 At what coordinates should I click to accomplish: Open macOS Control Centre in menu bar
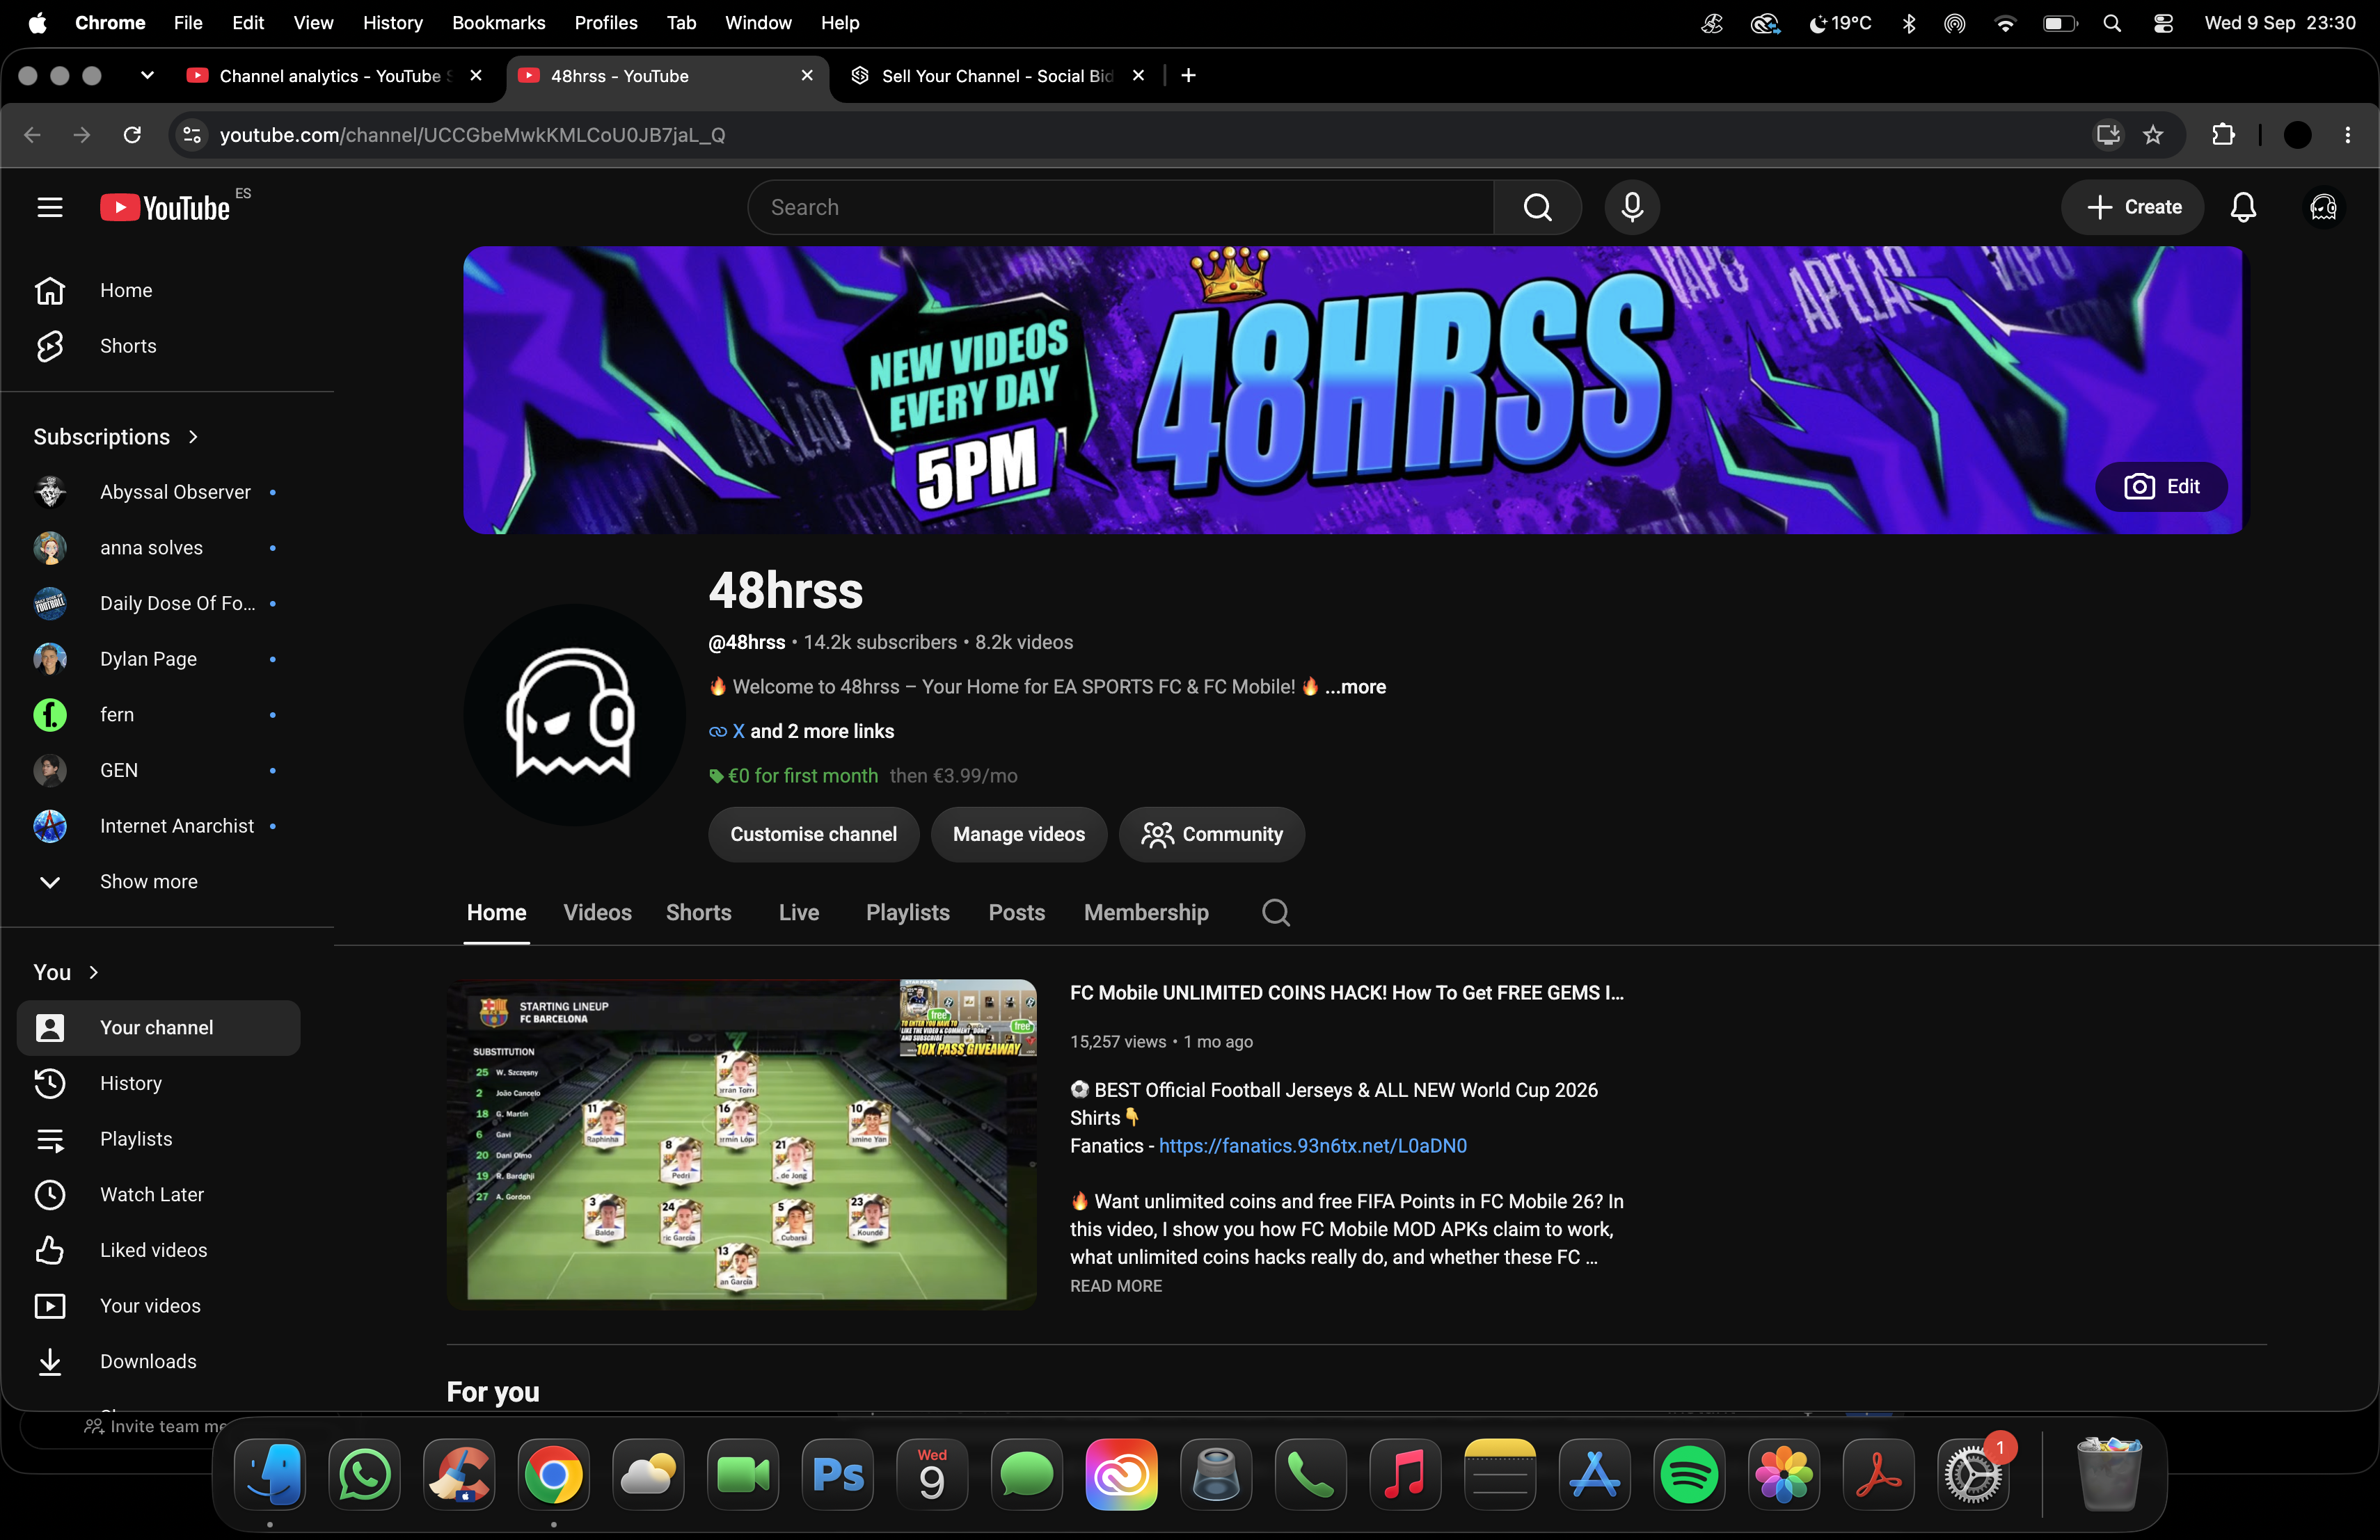(2162, 23)
